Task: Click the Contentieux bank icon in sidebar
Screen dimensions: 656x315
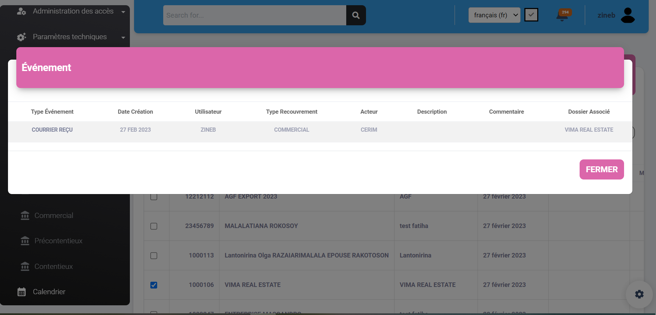Action: (25, 266)
